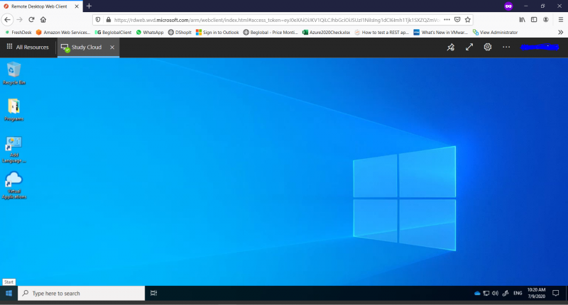The height and width of the screenshot is (305, 568).
Task: Click the Windows Start button
Action: tap(9, 293)
